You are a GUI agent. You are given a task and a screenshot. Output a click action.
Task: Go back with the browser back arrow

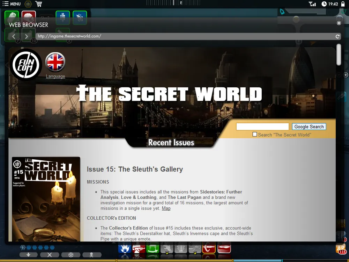coord(14,36)
